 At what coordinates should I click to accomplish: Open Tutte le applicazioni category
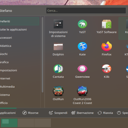coord(20,29)
